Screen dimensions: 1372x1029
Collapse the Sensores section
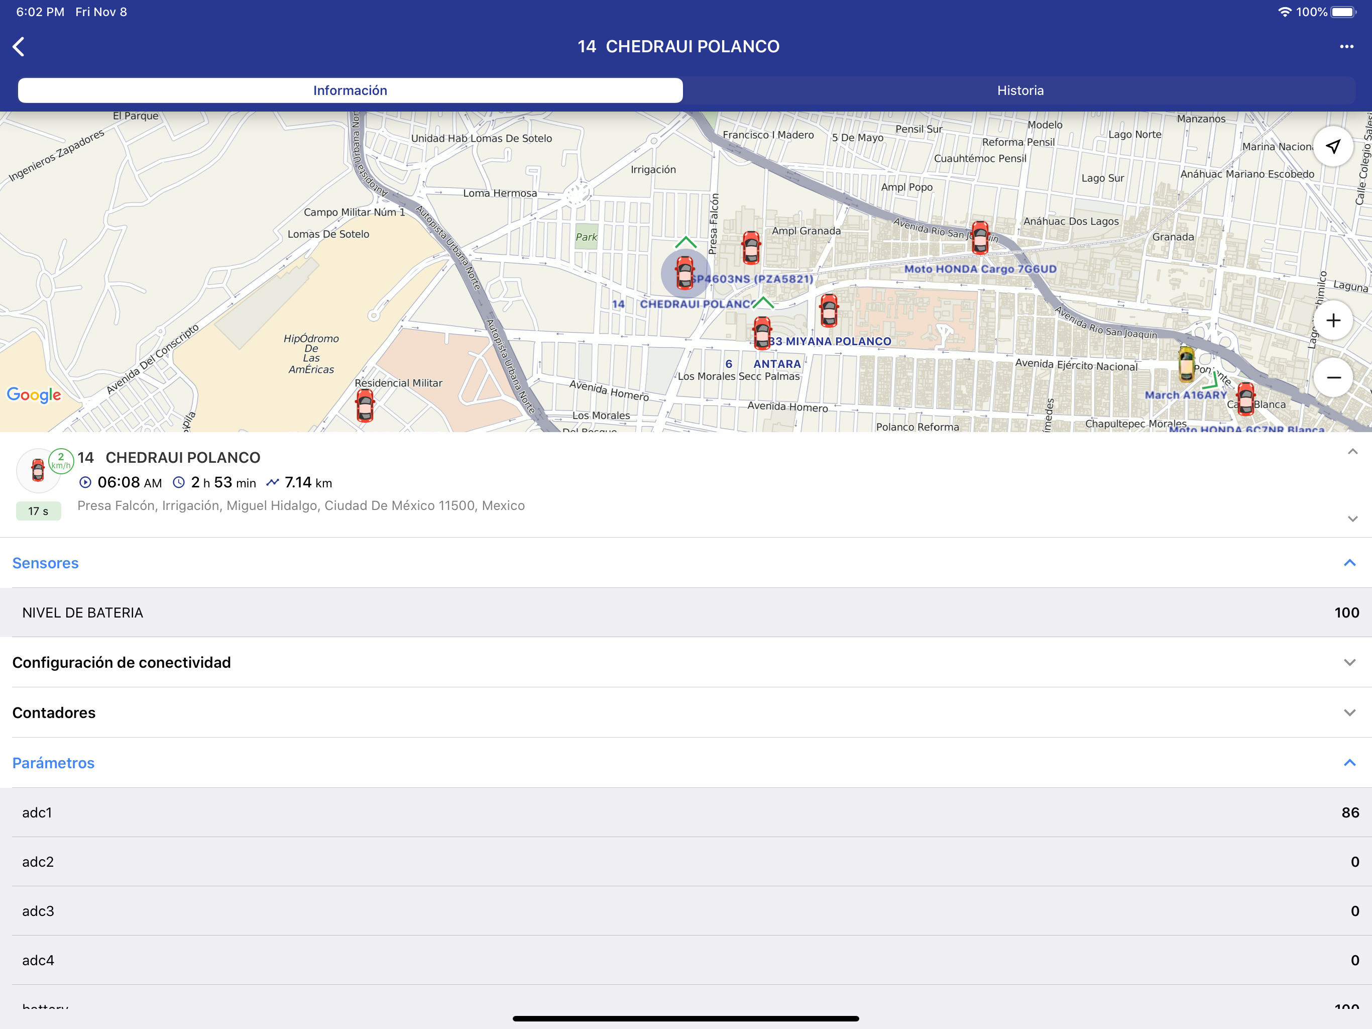[x=685, y=563]
